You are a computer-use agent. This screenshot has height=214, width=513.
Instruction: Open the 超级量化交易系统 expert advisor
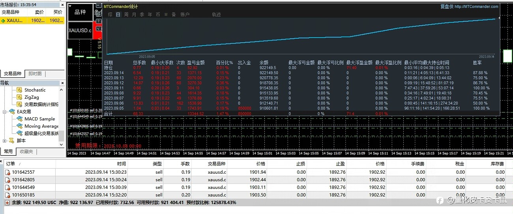click(41, 133)
